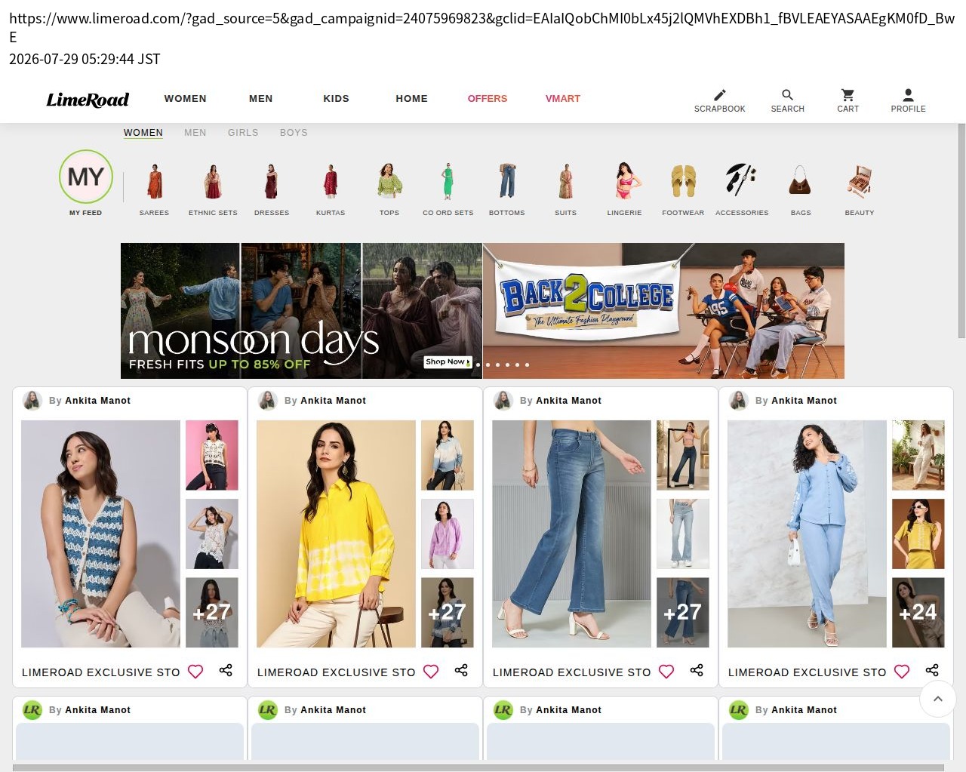Switch to the MEN feed tab
966x772 pixels.
click(195, 133)
